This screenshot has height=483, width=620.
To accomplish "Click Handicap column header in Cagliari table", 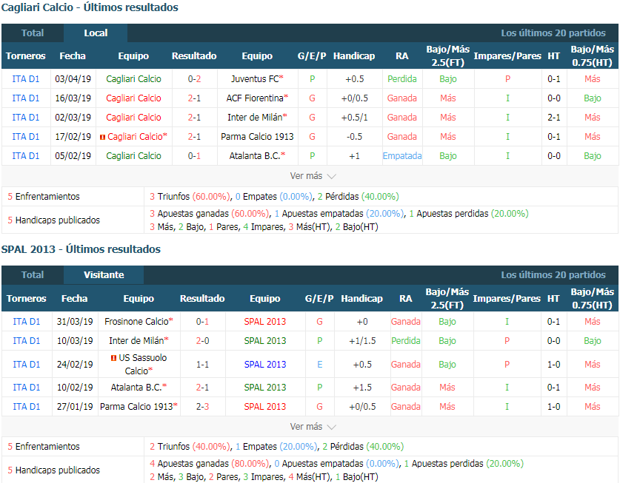I will coord(354,56).
